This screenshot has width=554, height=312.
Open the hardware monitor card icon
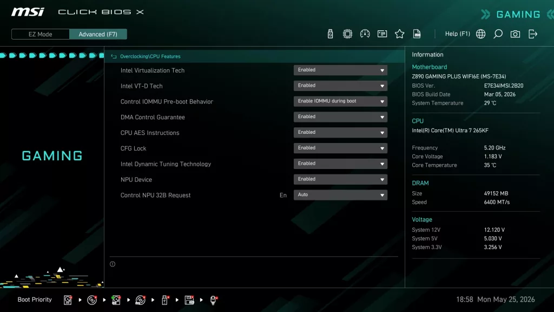click(382, 34)
